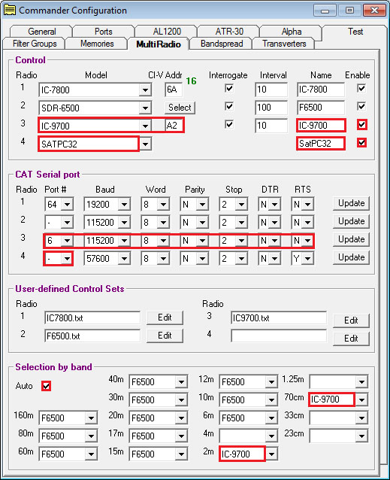Open Radio 1 DTR dropdown
This screenshot has height=480, width=390.
click(274, 204)
